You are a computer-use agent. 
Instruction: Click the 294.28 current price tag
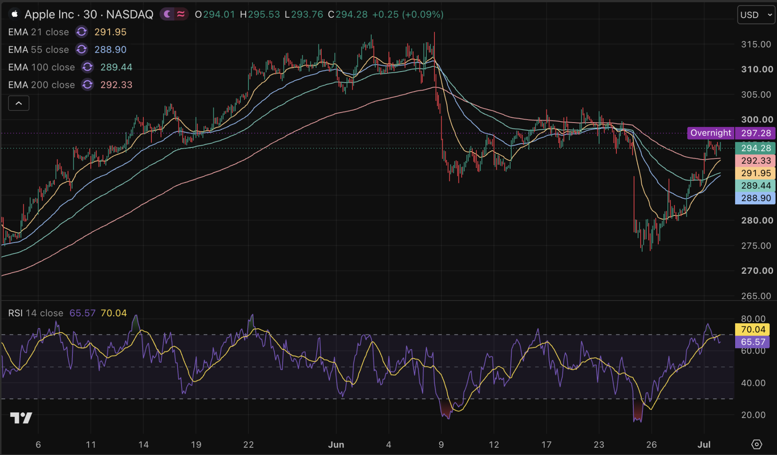tap(755, 148)
